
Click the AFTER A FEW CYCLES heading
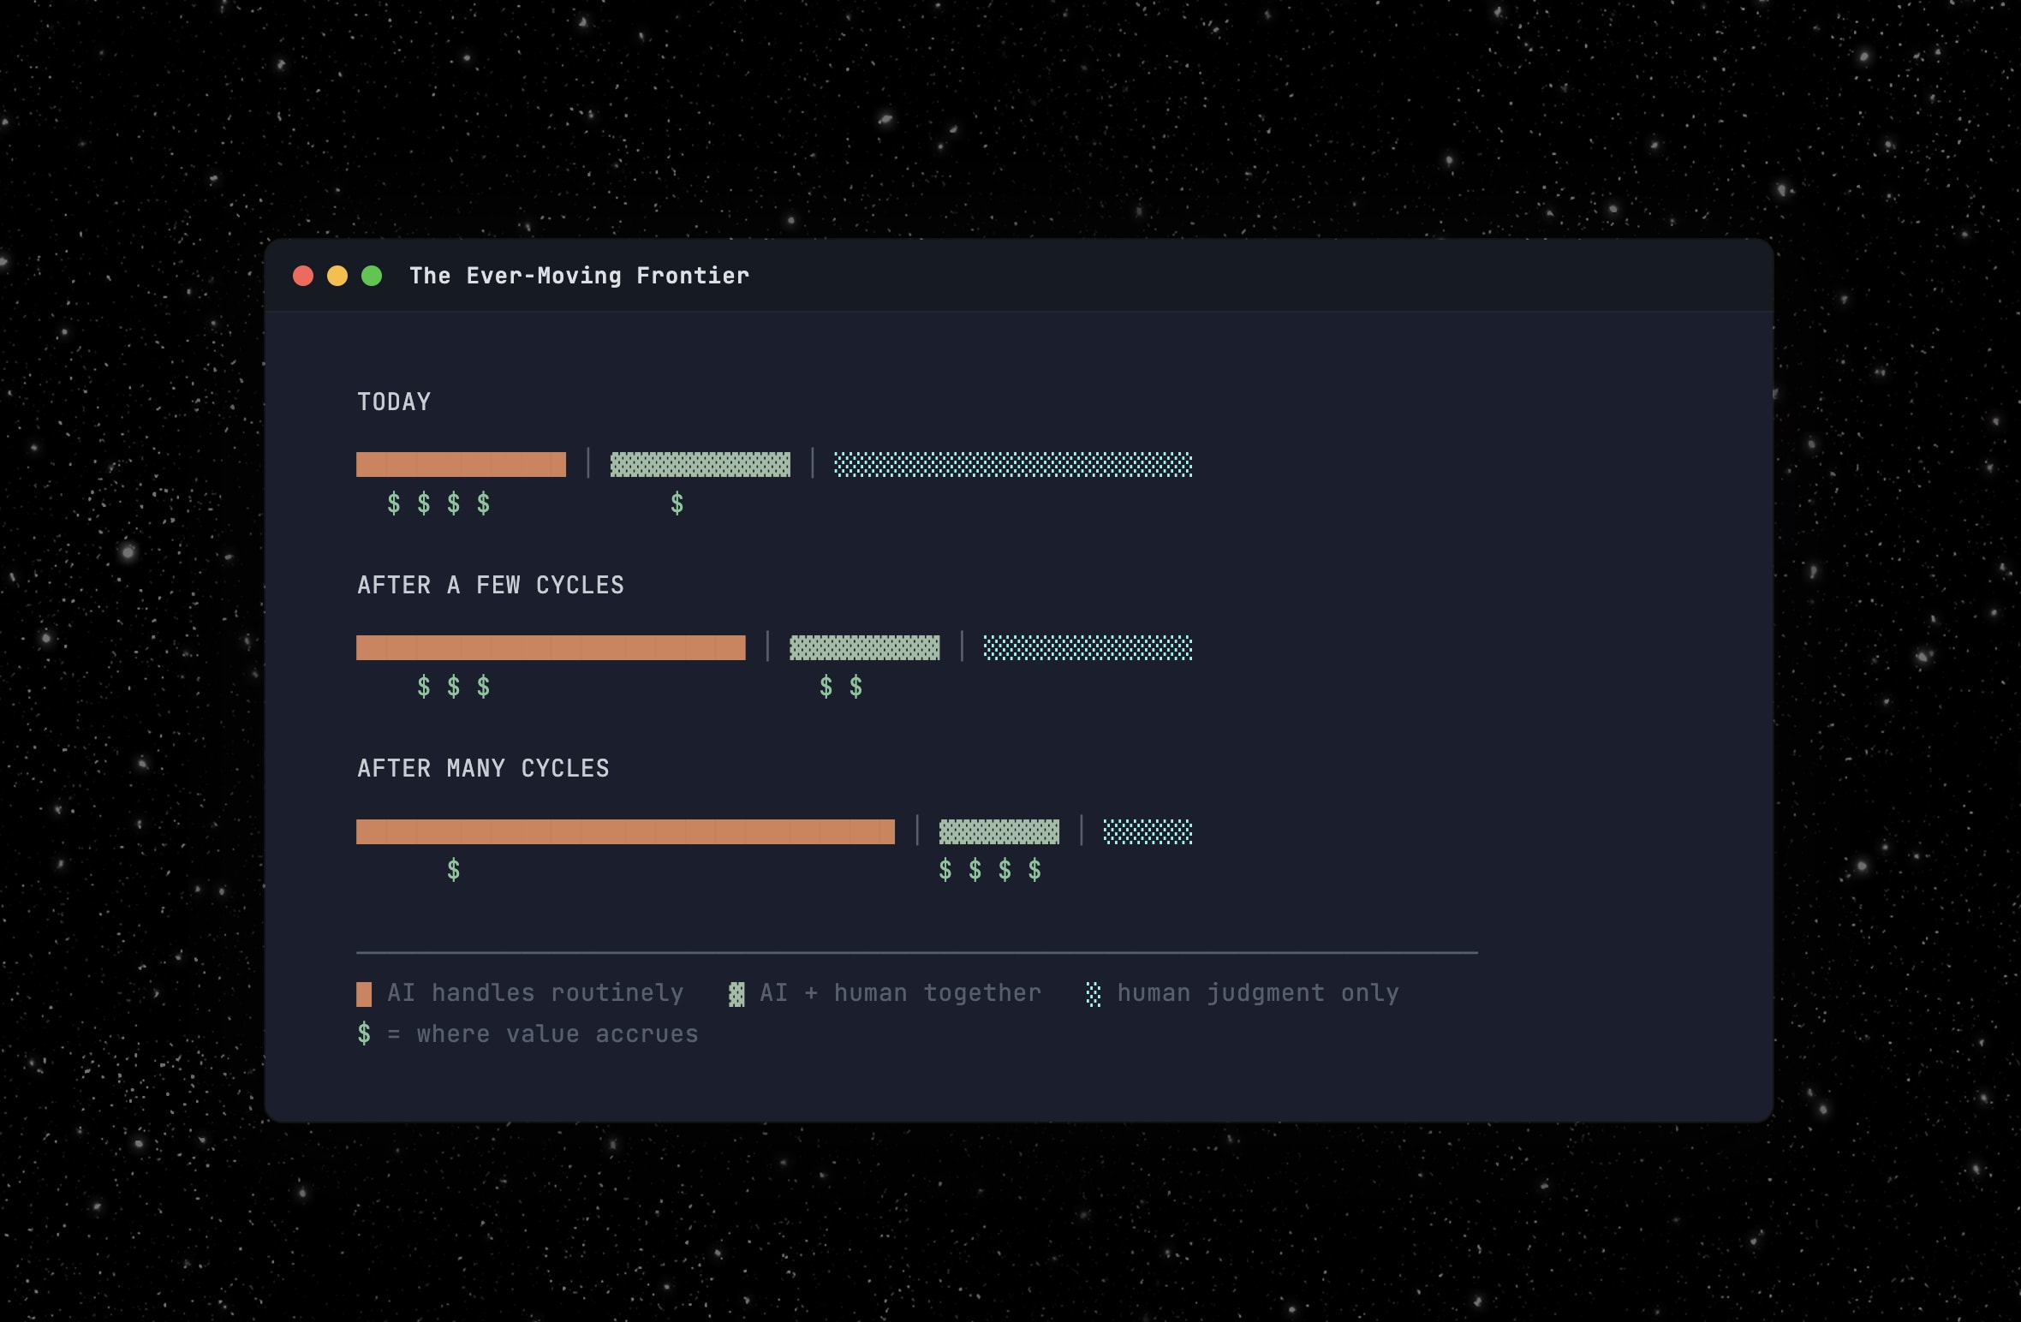click(x=491, y=586)
